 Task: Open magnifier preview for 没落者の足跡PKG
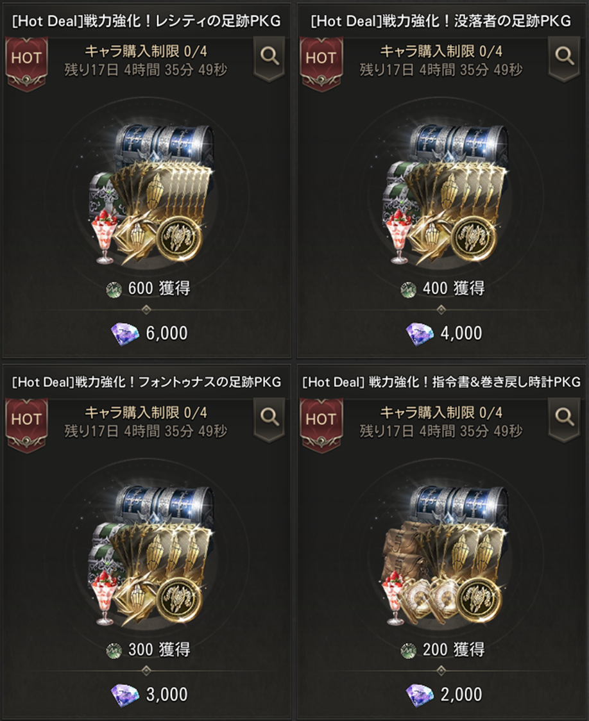pyautogui.click(x=564, y=59)
